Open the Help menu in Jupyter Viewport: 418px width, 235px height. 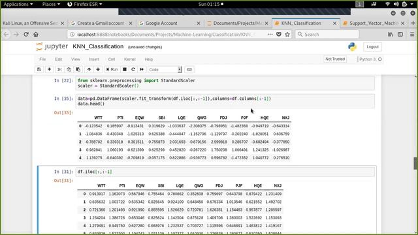(148, 59)
